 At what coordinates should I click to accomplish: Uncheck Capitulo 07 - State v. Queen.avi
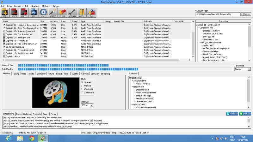[4, 31]
